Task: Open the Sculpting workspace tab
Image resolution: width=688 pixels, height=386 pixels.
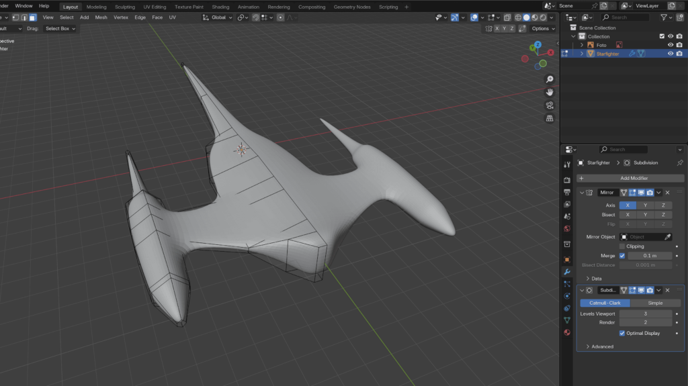Action: coord(125,7)
